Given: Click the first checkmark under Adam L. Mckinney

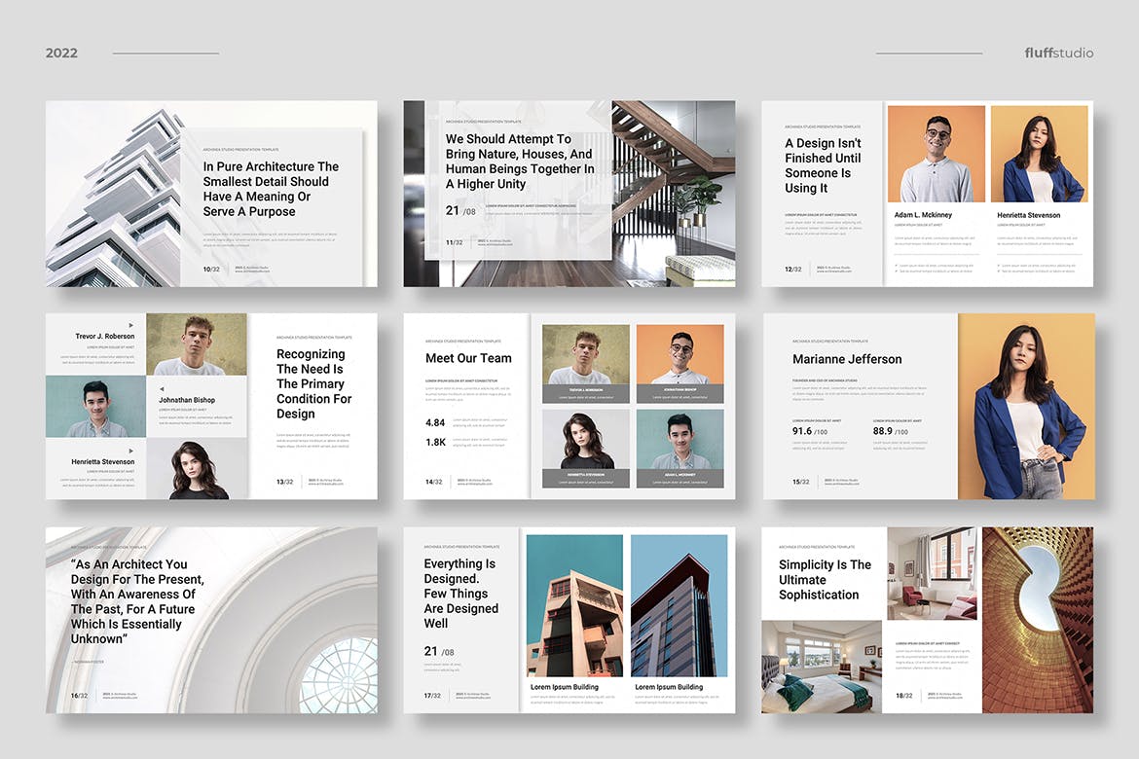Looking at the screenshot, I should tap(896, 264).
